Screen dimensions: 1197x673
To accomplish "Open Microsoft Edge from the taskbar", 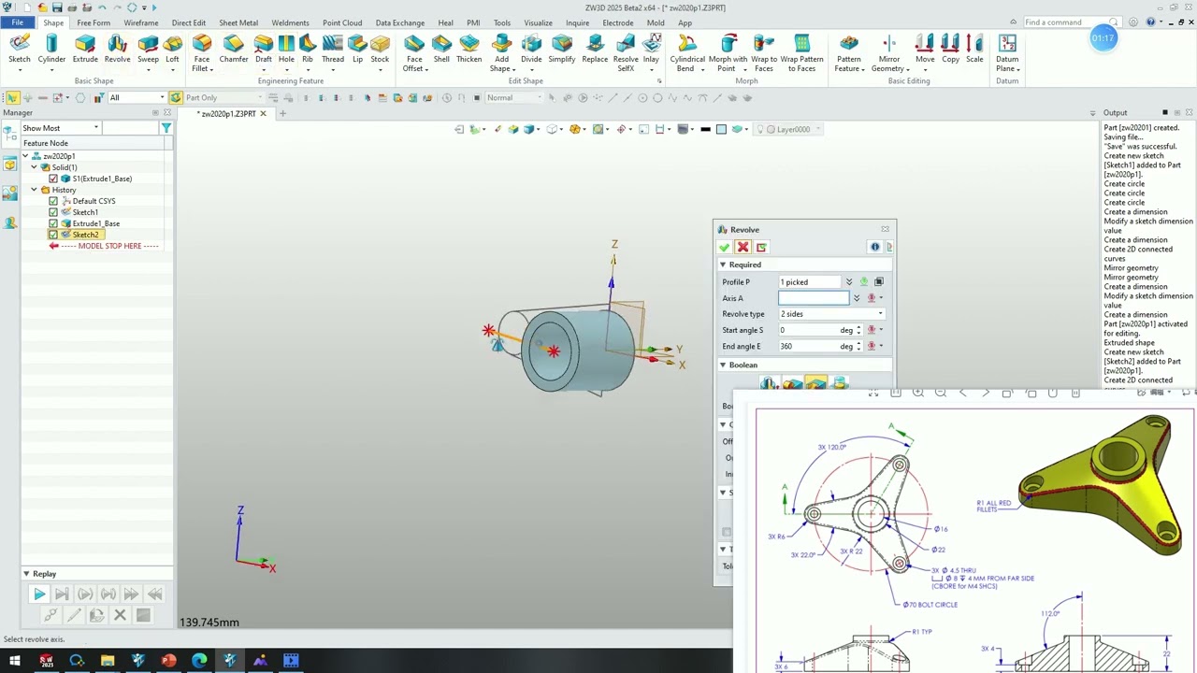I will (199, 661).
